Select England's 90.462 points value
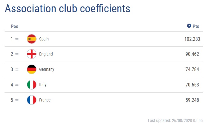The width and height of the screenshot is (208, 130). click(x=192, y=54)
